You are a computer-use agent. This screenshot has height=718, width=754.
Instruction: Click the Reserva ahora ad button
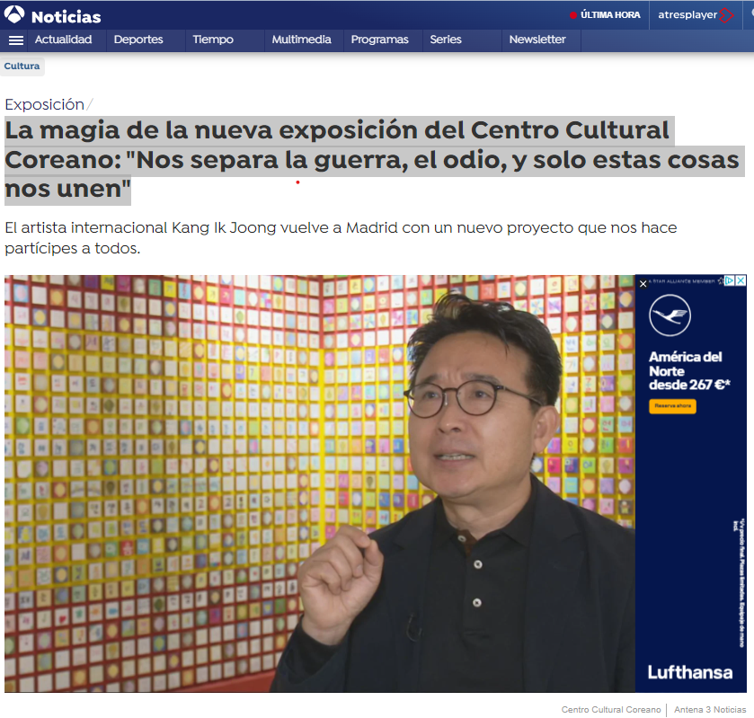[672, 406]
